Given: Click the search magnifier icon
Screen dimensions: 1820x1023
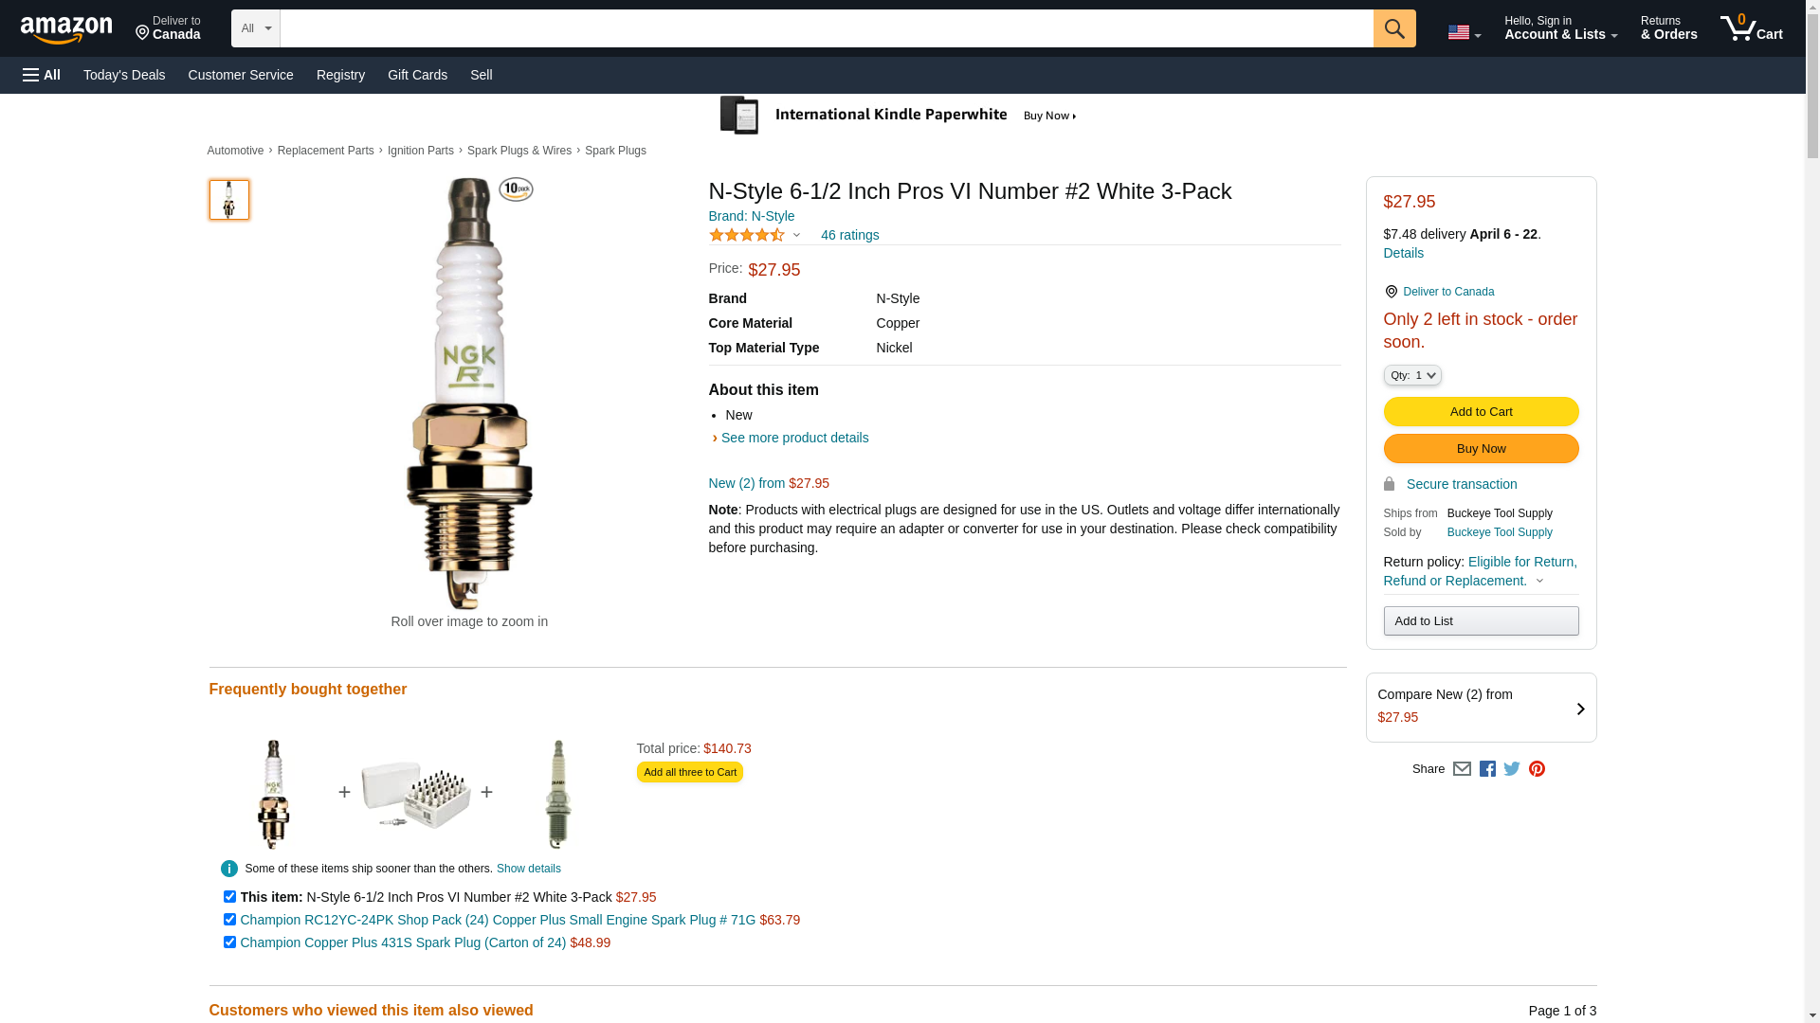Looking at the screenshot, I should coord(1393,28).
